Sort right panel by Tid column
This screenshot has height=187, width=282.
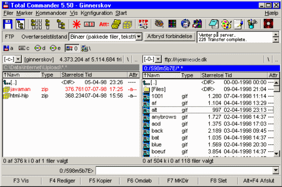[x=245, y=75]
